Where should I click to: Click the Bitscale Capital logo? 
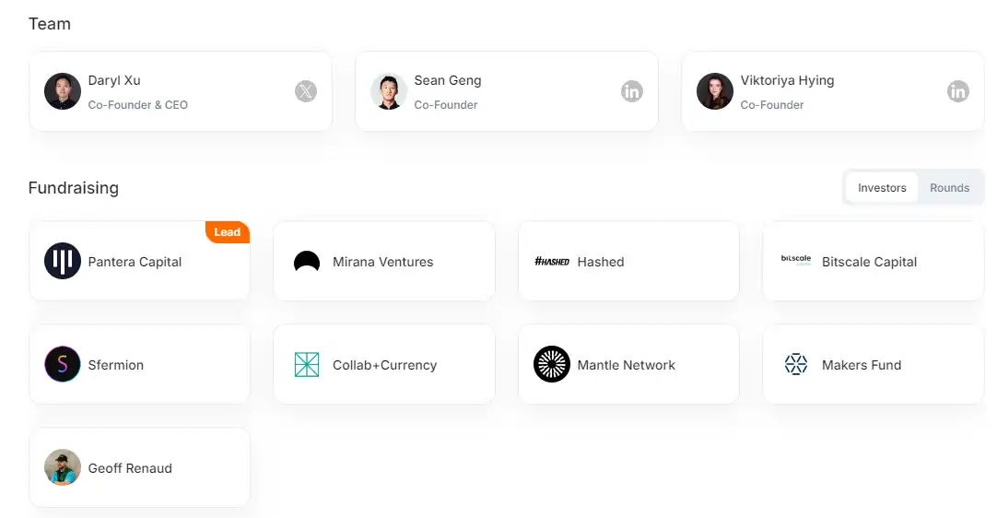click(x=796, y=260)
